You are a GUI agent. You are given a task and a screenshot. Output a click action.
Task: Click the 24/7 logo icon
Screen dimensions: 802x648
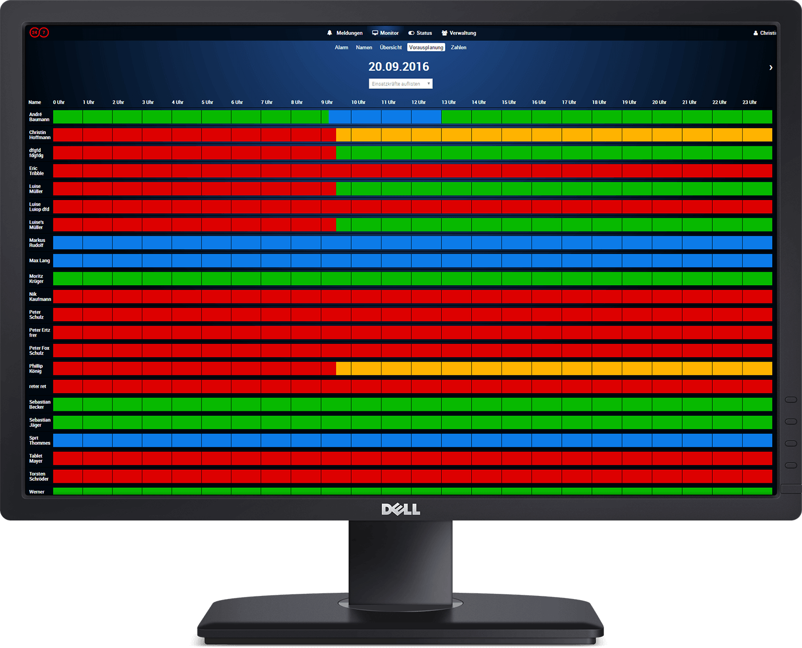point(39,32)
